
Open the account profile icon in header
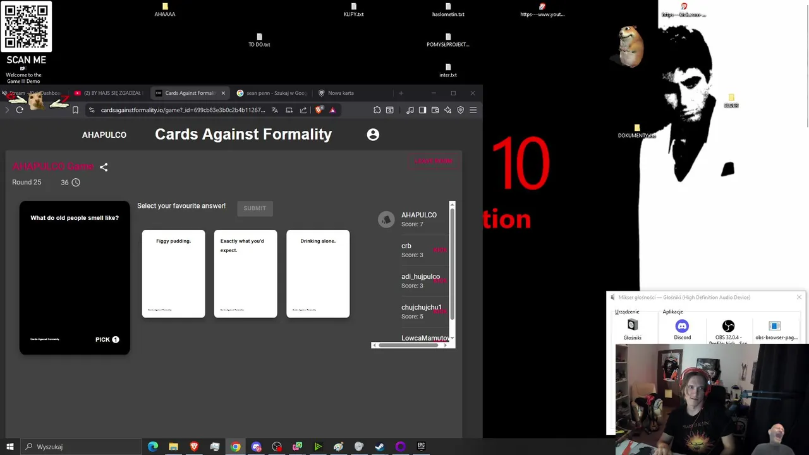point(373,135)
